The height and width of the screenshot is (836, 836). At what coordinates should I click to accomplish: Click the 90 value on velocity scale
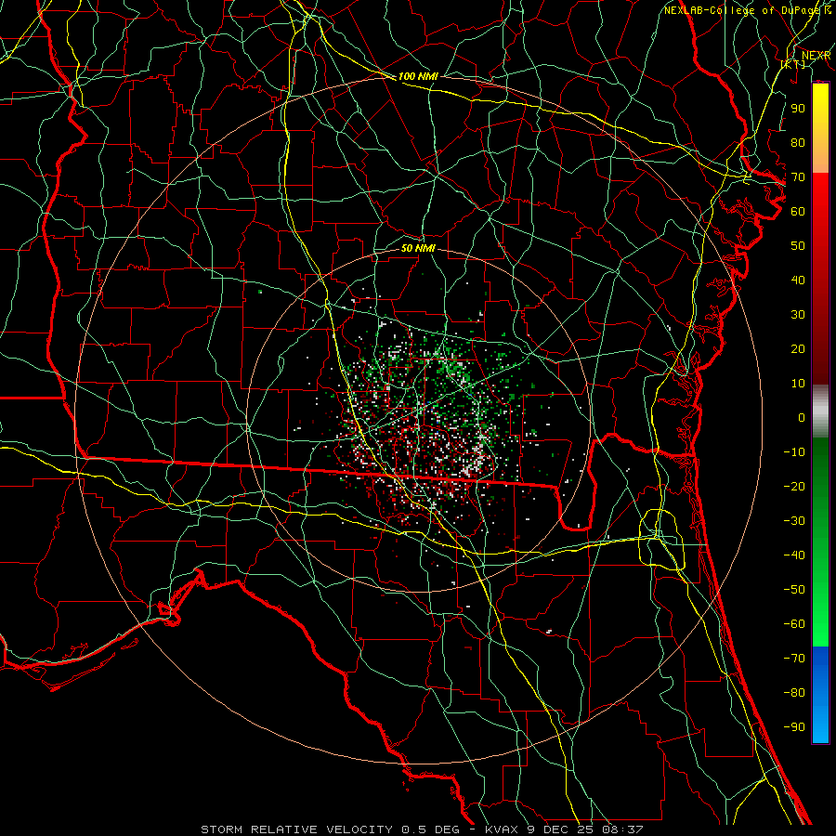(x=798, y=109)
